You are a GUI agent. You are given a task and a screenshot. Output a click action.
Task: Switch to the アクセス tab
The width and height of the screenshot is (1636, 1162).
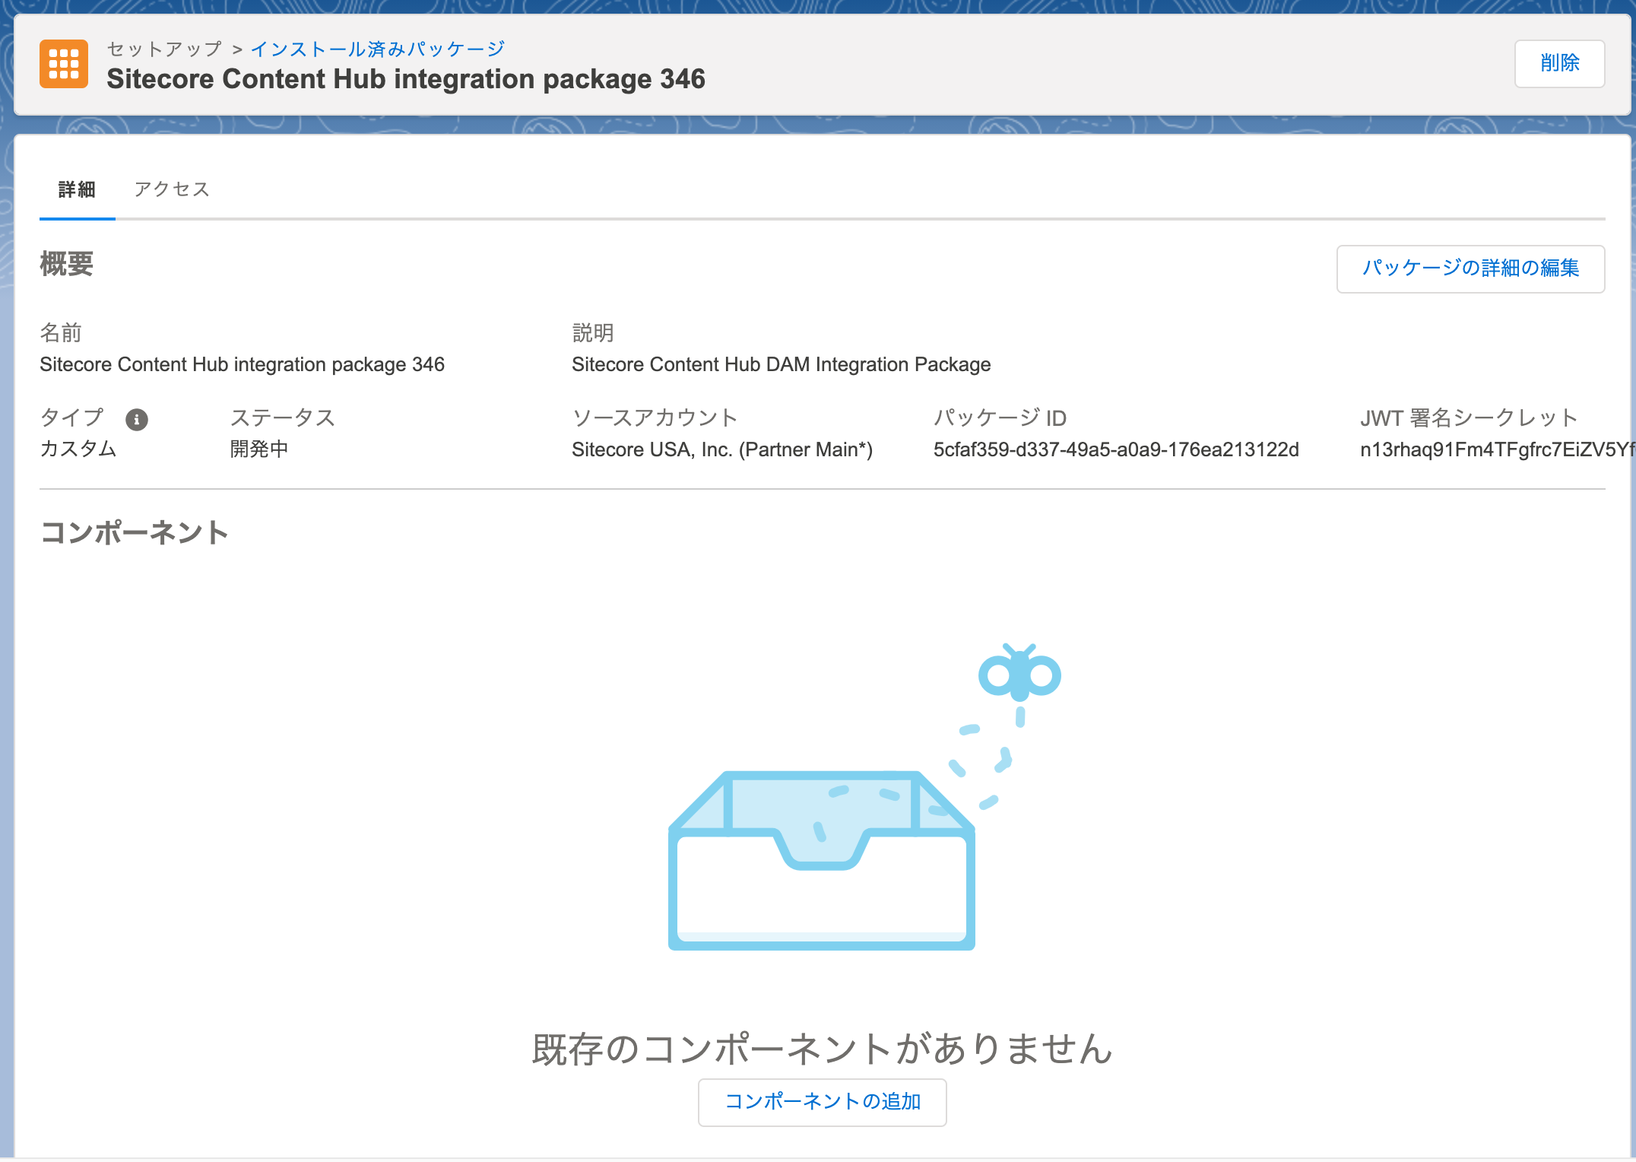tap(172, 189)
